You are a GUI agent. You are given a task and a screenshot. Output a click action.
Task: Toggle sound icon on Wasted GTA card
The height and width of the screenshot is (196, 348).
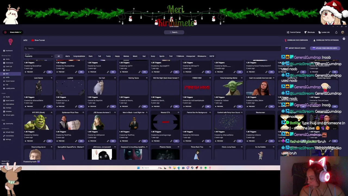[178, 112]
